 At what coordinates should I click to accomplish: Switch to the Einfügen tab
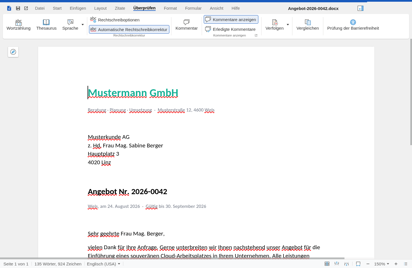point(78,8)
